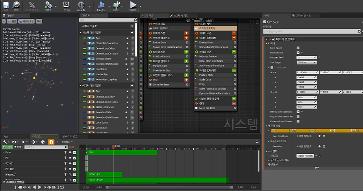The image size is (363, 191).
Task: Click the green add Track button
Action: (x=7, y=147)
